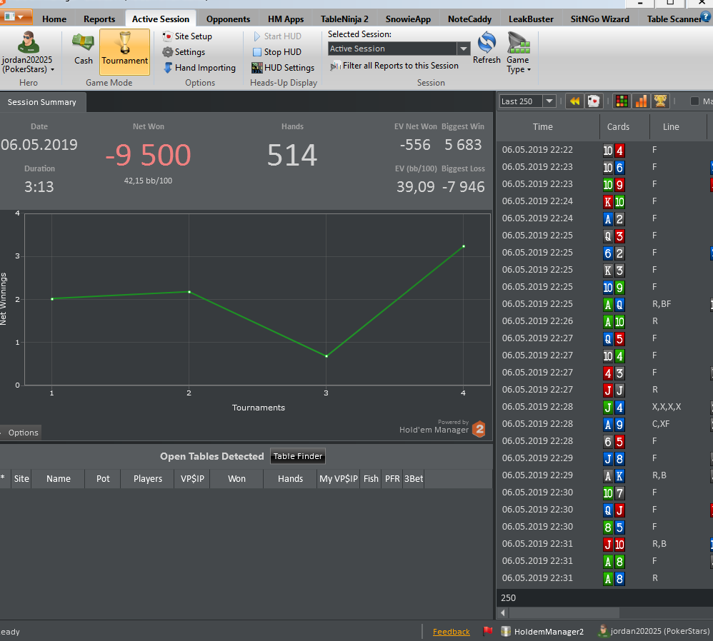This screenshot has width=713, height=641.
Task: Open the HM Apps tab
Action: [286, 19]
